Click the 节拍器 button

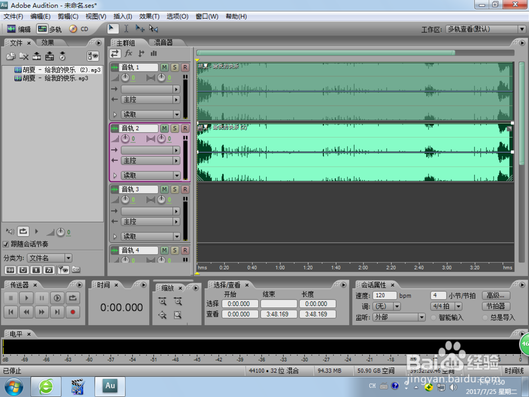pyautogui.click(x=496, y=306)
